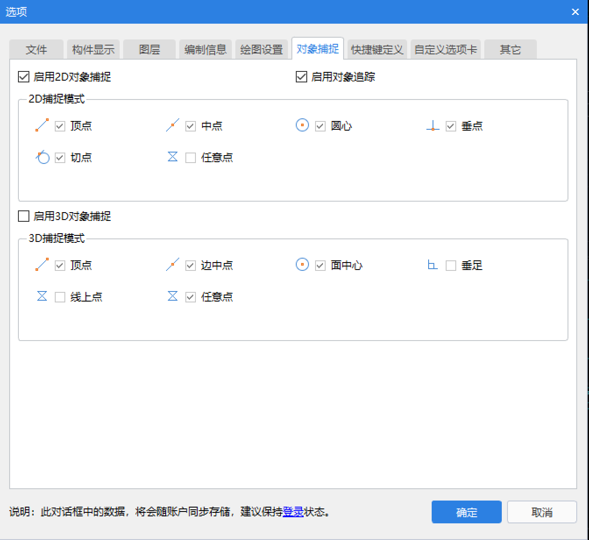Click the circle center snap icon
This screenshot has height=540, width=589.
pos(302,125)
